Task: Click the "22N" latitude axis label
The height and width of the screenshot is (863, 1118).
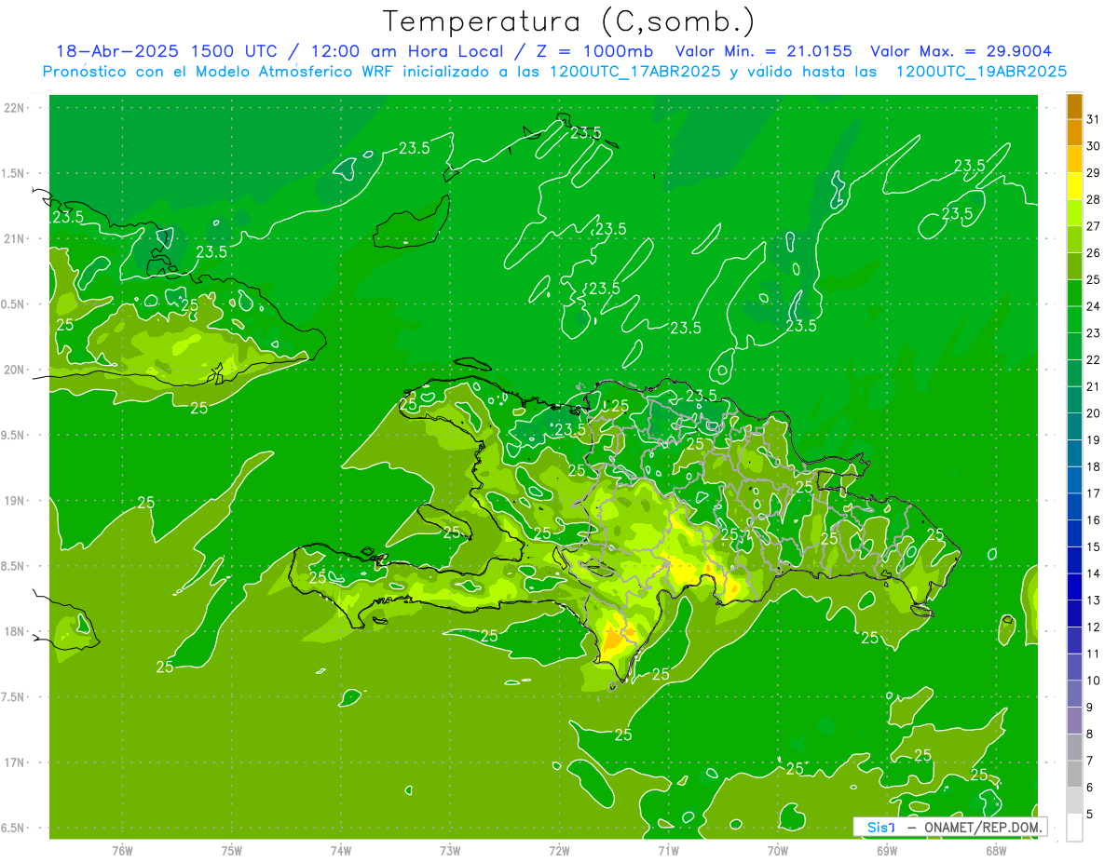Action: point(13,108)
